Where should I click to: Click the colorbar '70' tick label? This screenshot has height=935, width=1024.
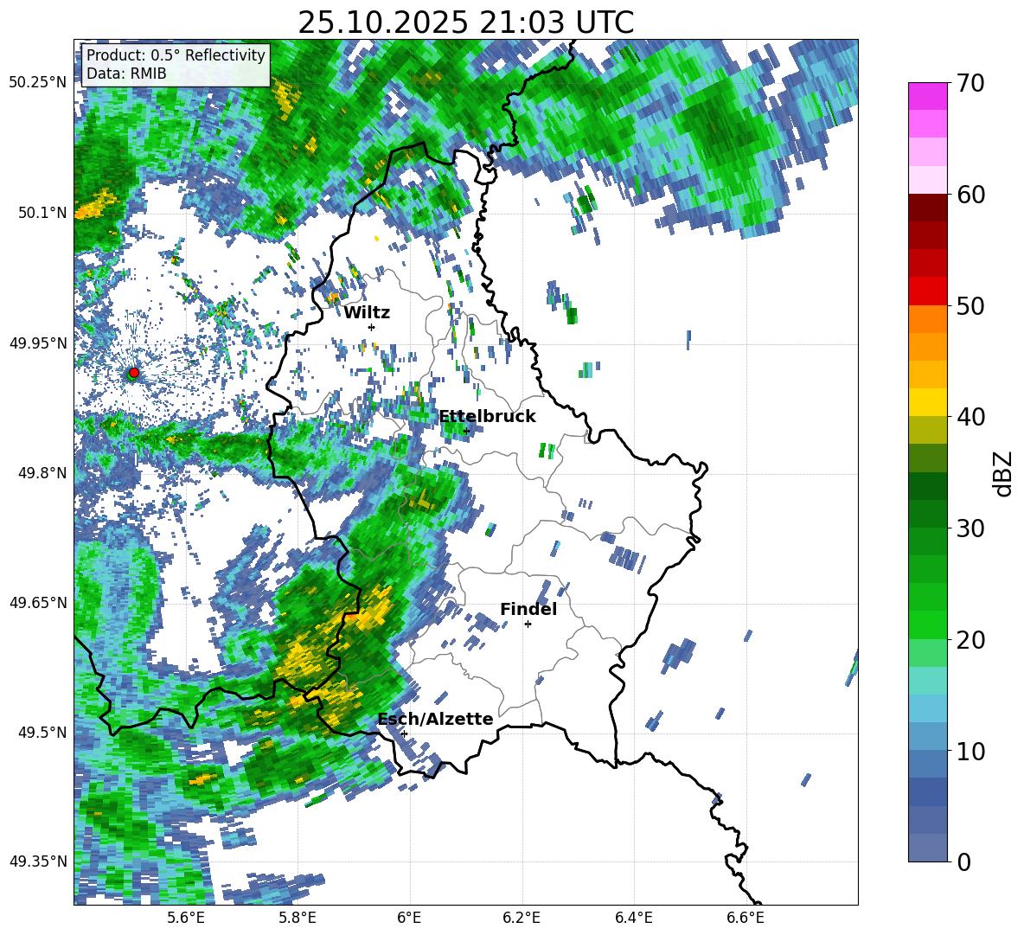pyautogui.click(x=970, y=84)
